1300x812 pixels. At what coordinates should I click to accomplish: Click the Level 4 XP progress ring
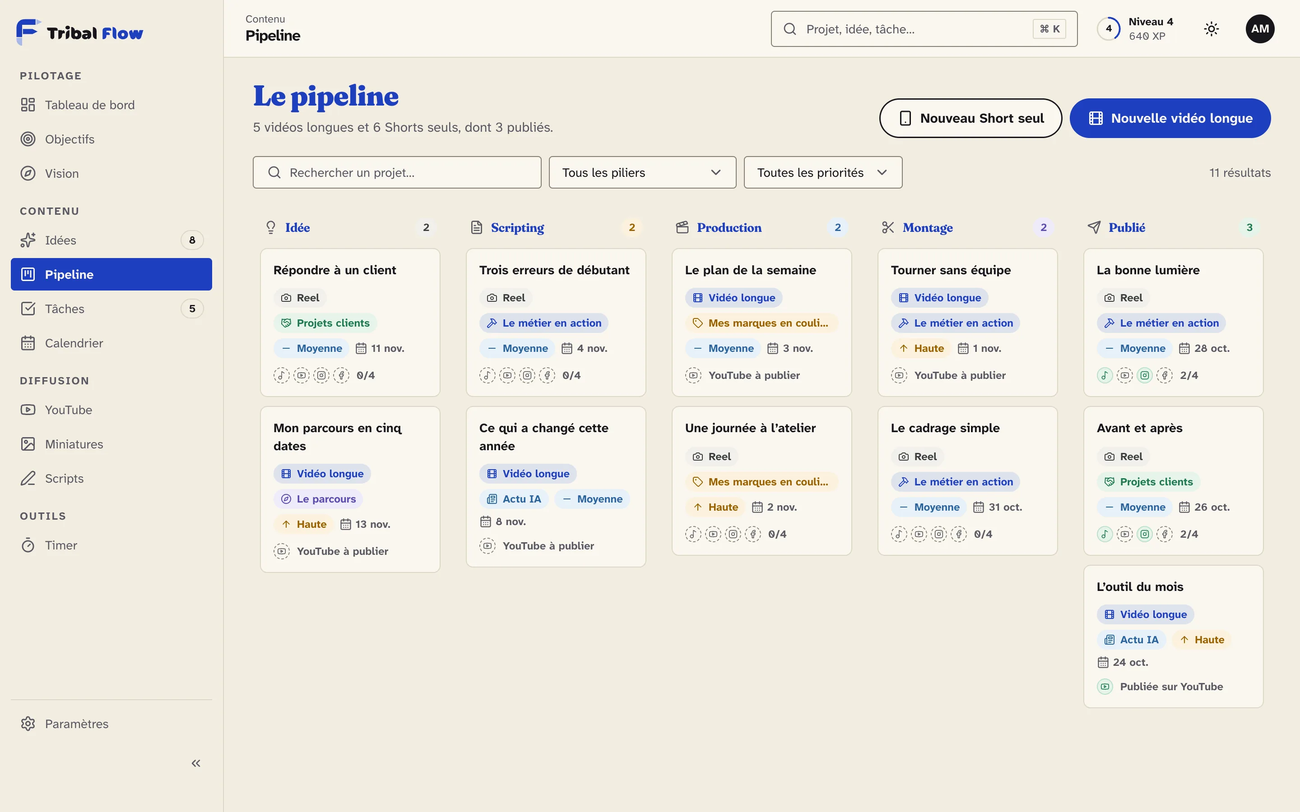coord(1109,29)
